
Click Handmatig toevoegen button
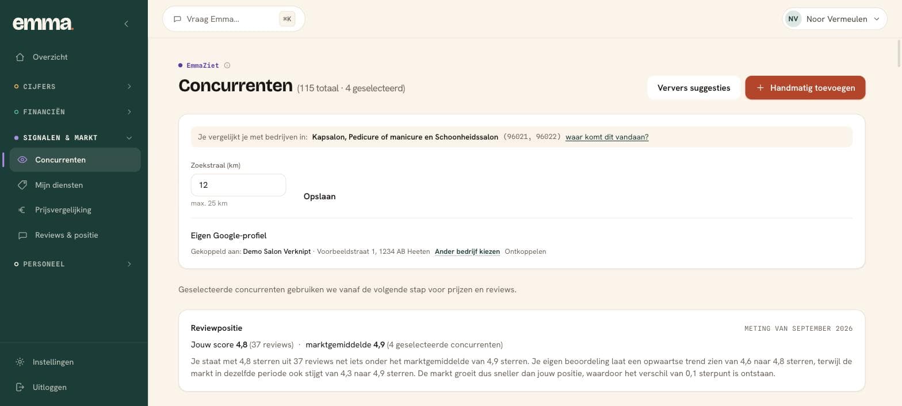(805, 88)
